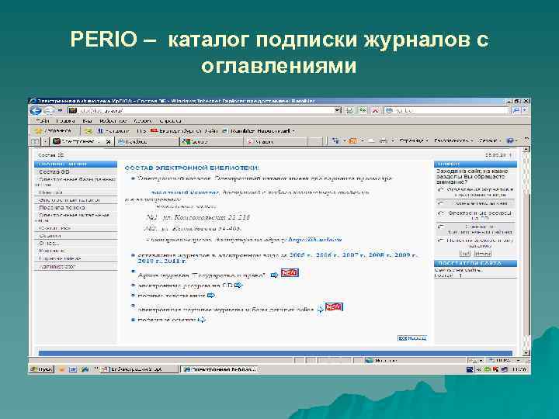559x419 pixels.
Task: Click the add-to-favorites-bar star arrow icon
Action: coord(88,131)
